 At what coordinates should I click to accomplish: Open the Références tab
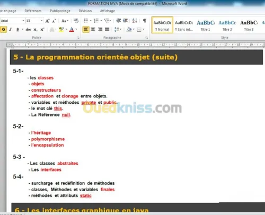(x=33, y=11)
